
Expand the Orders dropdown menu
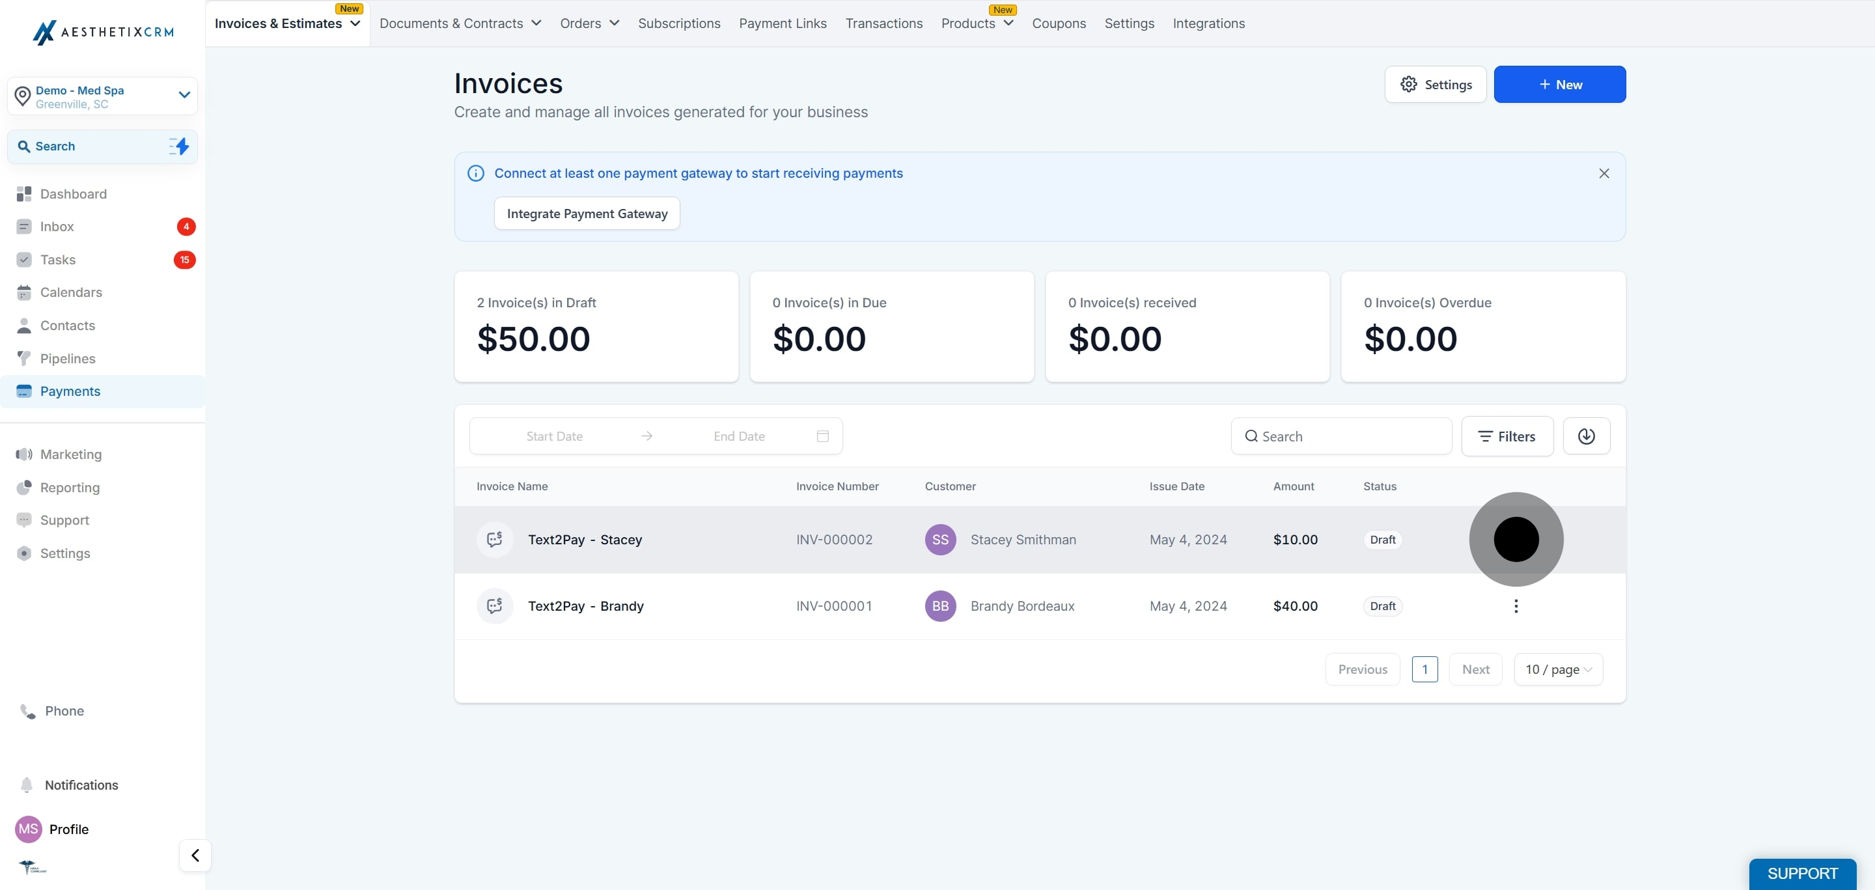point(590,23)
